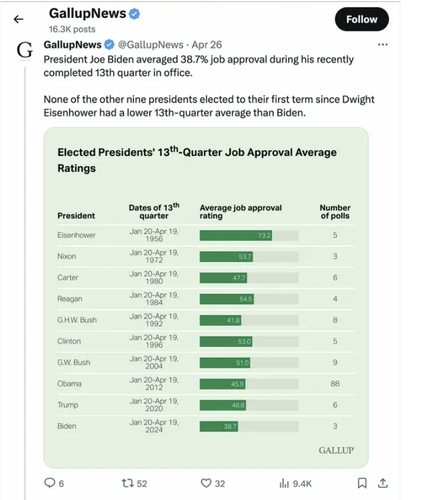
Task: Click Eisenhower's 73.2 approval bar
Action: pyautogui.click(x=236, y=235)
